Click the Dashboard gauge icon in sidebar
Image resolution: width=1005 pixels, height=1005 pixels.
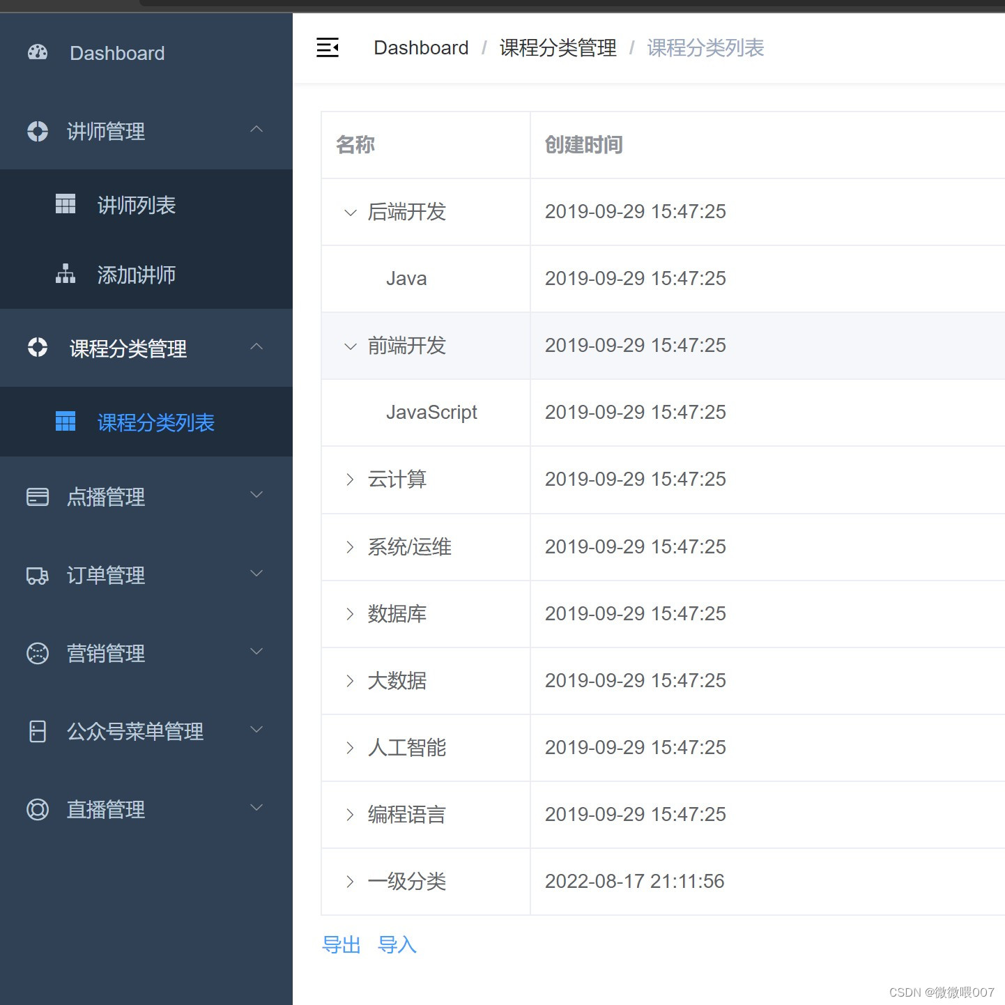point(38,52)
